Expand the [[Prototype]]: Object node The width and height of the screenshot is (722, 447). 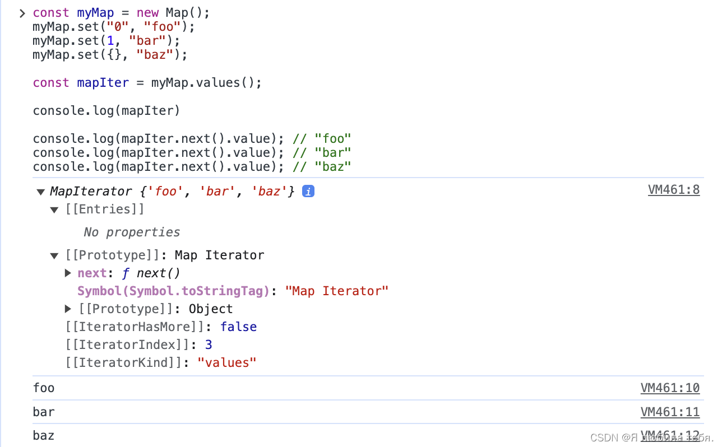pyautogui.click(x=68, y=309)
